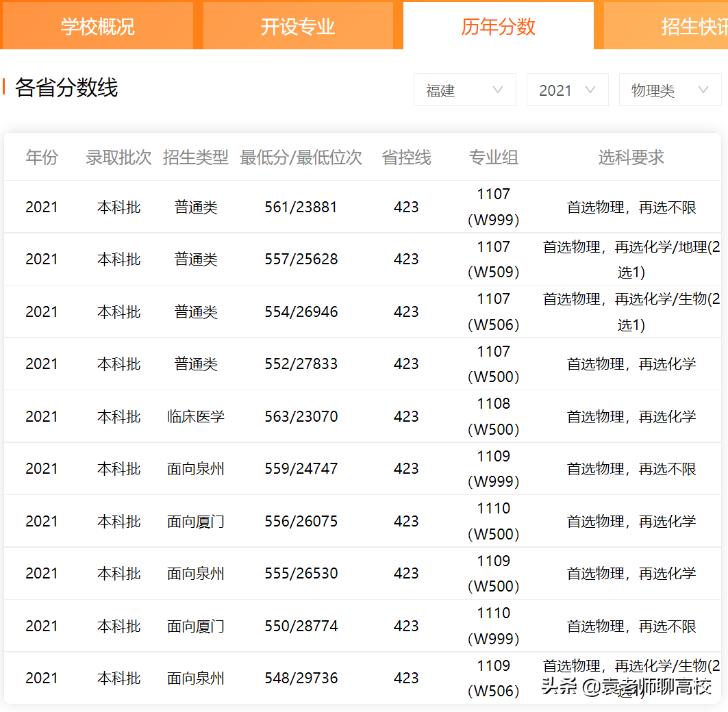
Task: Select the 面向泉州 entry with score 559/24747
Action: (x=196, y=468)
